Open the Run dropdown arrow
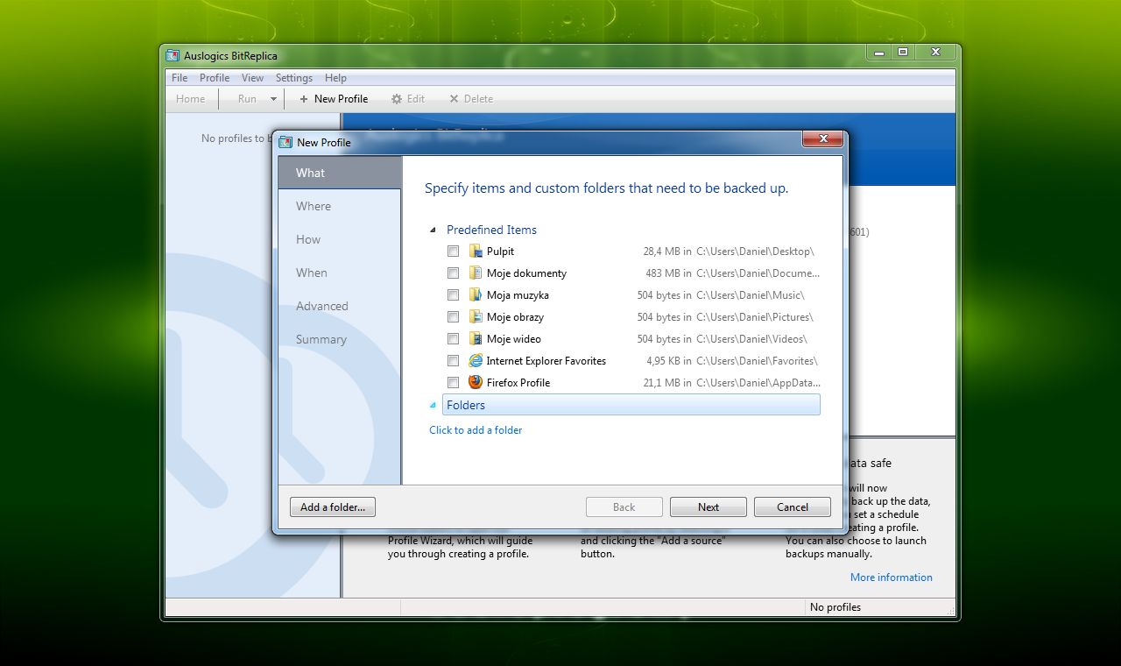The width and height of the screenshot is (1121, 666). tap(273, 99)
